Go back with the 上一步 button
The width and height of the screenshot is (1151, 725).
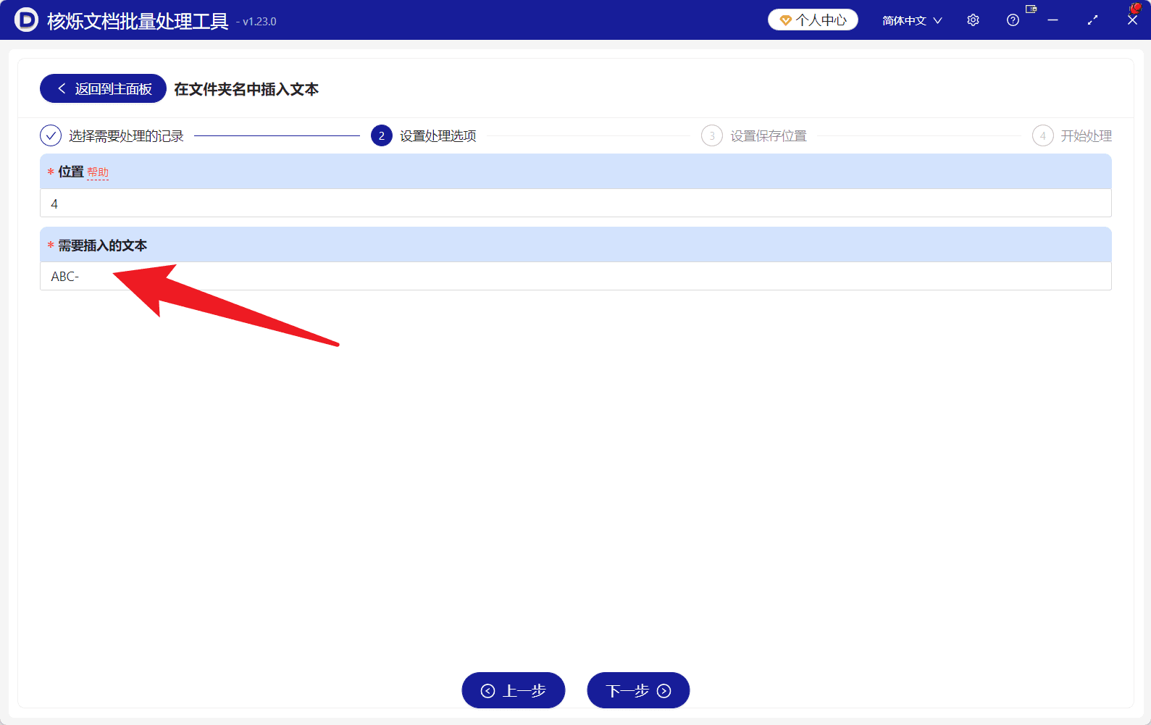[x=514, y=690]
